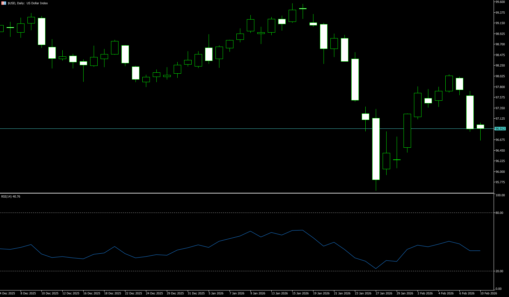Click the flag icon beside the $USD title
Viewport: 509px width, 297px height.
(x=4, y=3)
